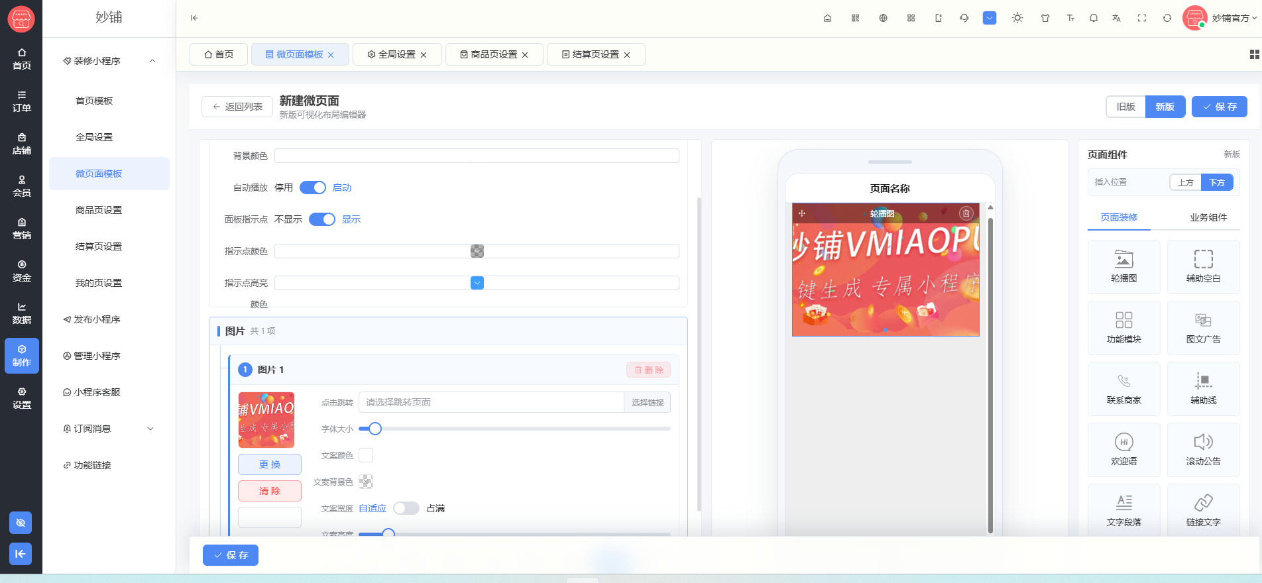This screenshot has width=1262, height=583.
Task: Click the 清除 clear image button
Action: [x=270, y=491]
